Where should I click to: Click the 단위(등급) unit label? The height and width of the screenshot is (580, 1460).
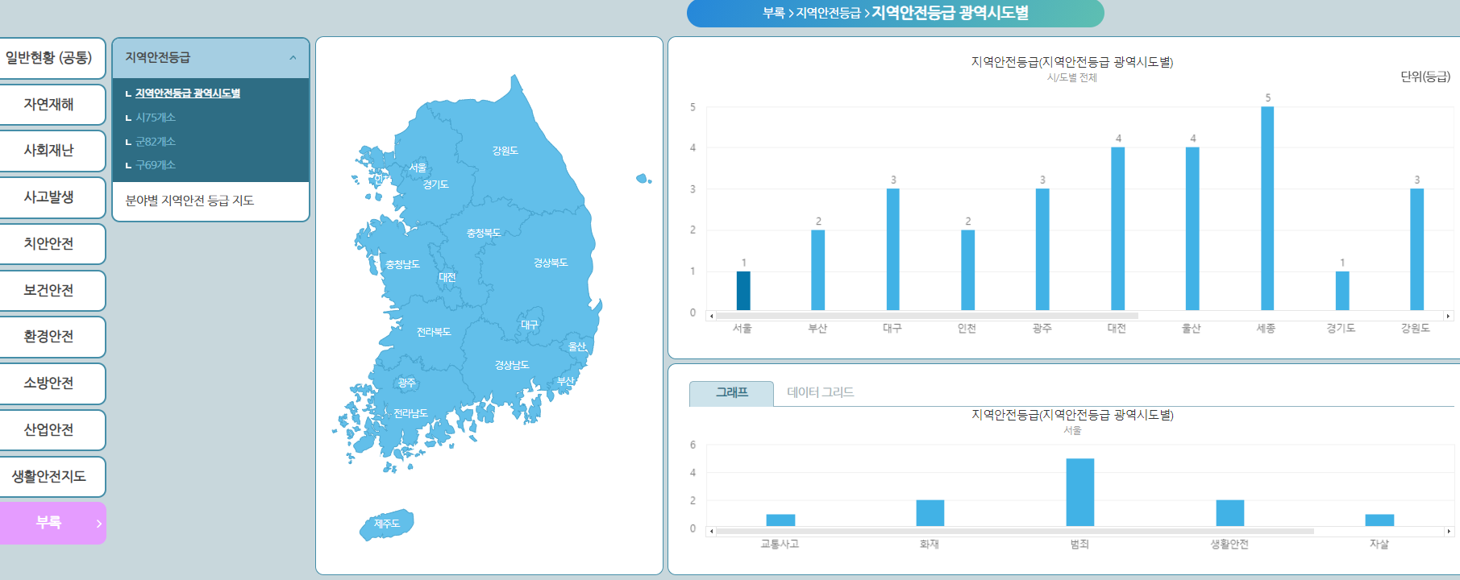[1425, 77]
